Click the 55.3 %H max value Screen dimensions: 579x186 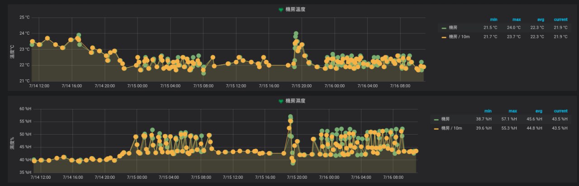pyautogui.click(x=508, y=128)
